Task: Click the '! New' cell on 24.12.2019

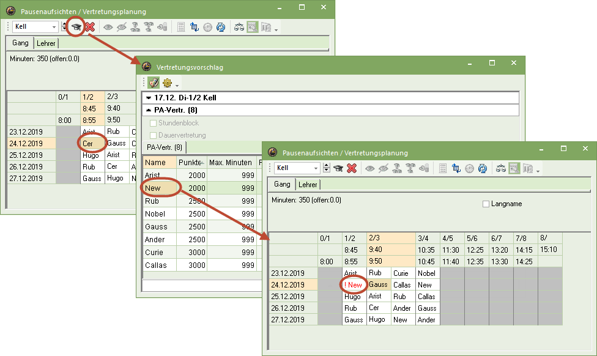Action: point(354,285)
